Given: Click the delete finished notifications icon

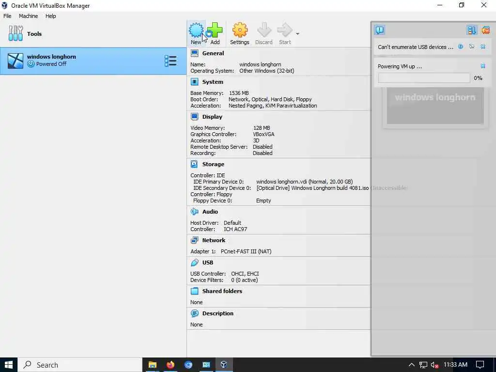Looking at the screenshot, I should click(485, 30).
